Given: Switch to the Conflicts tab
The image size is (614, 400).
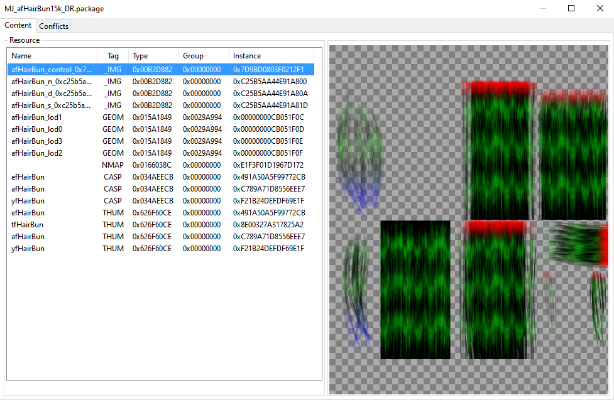Looking at the screenshot, I should click(53, 26).
